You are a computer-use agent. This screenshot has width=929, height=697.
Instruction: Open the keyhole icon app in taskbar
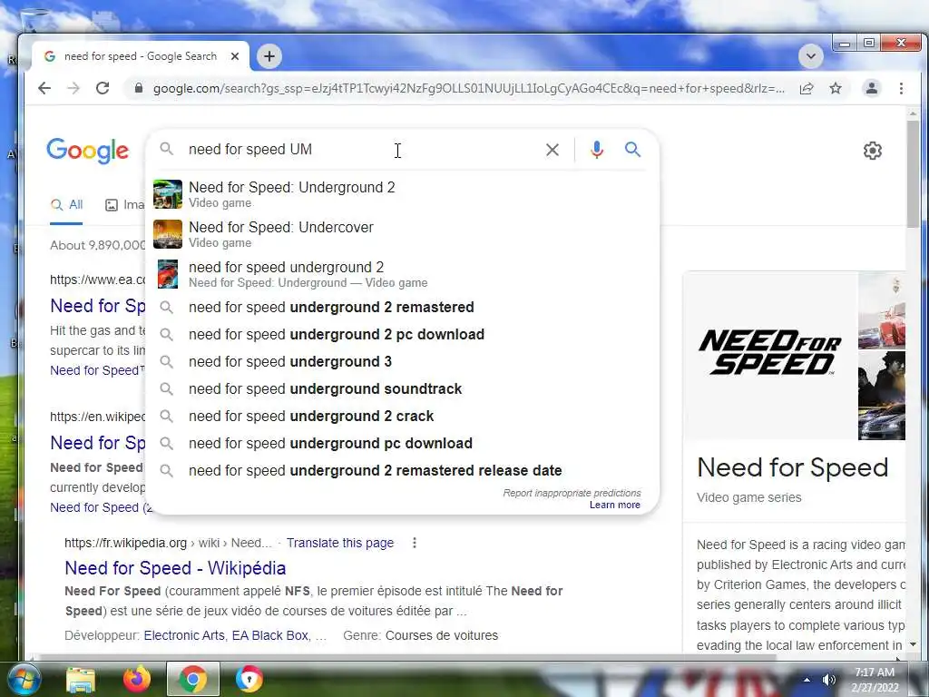pyautogui.click(x=249, y=679)
